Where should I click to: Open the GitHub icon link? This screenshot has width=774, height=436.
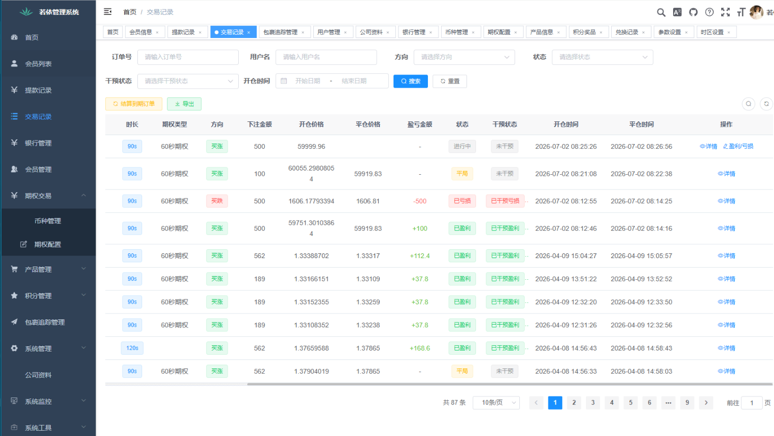click(693, 12)
